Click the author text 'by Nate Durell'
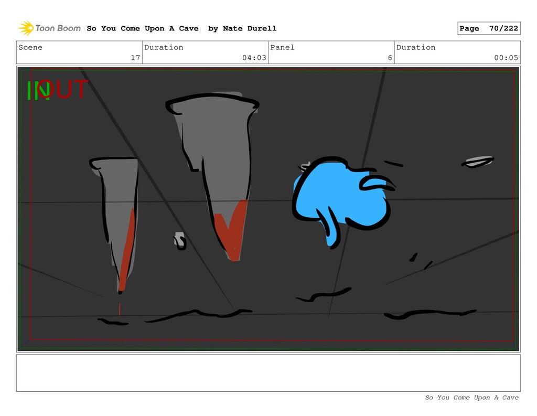The width and height of the screenshot is (537, 416). 242,28
